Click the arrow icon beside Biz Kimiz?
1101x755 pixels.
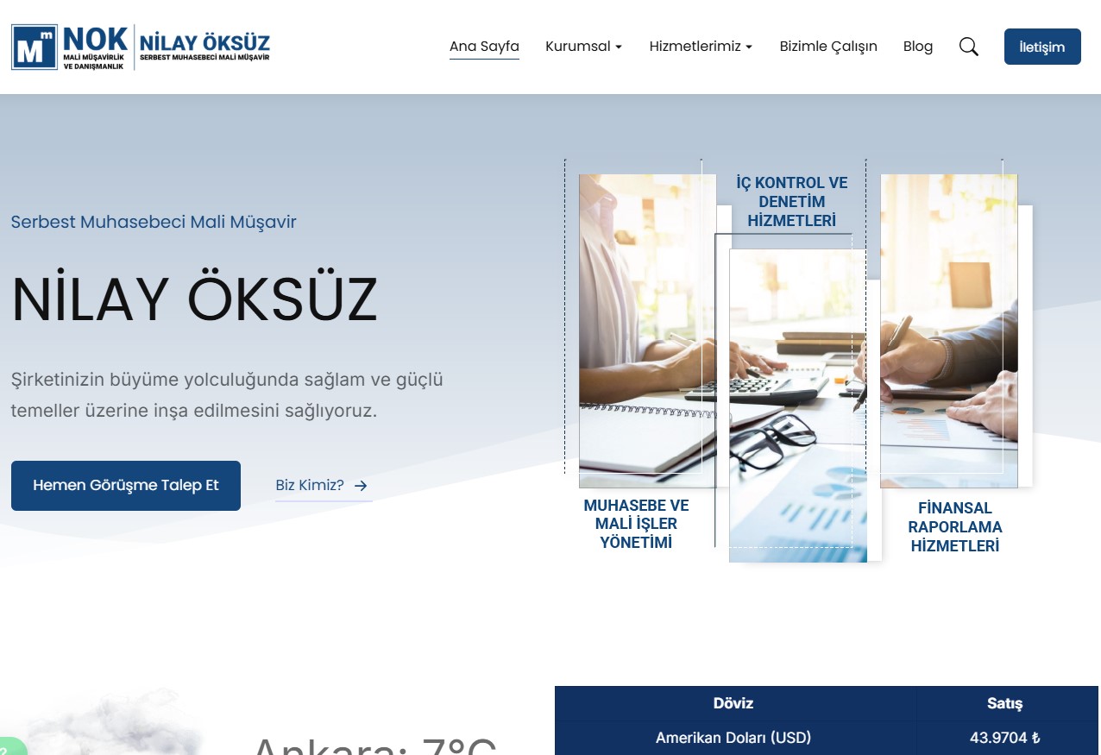pyautogui.click(x=361, y=486)
